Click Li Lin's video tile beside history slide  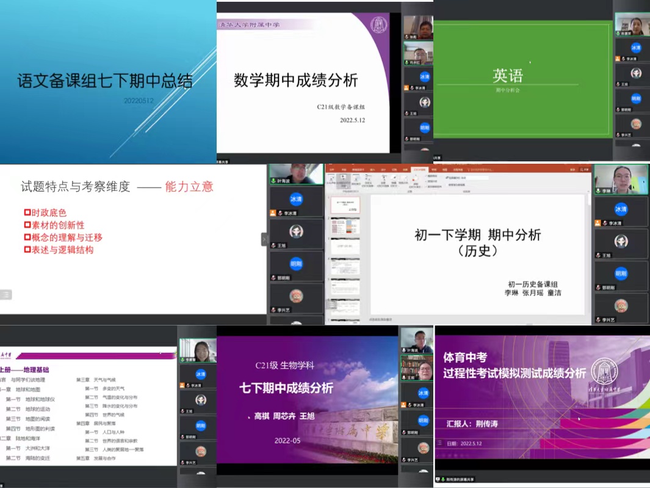tap(621, 179)
